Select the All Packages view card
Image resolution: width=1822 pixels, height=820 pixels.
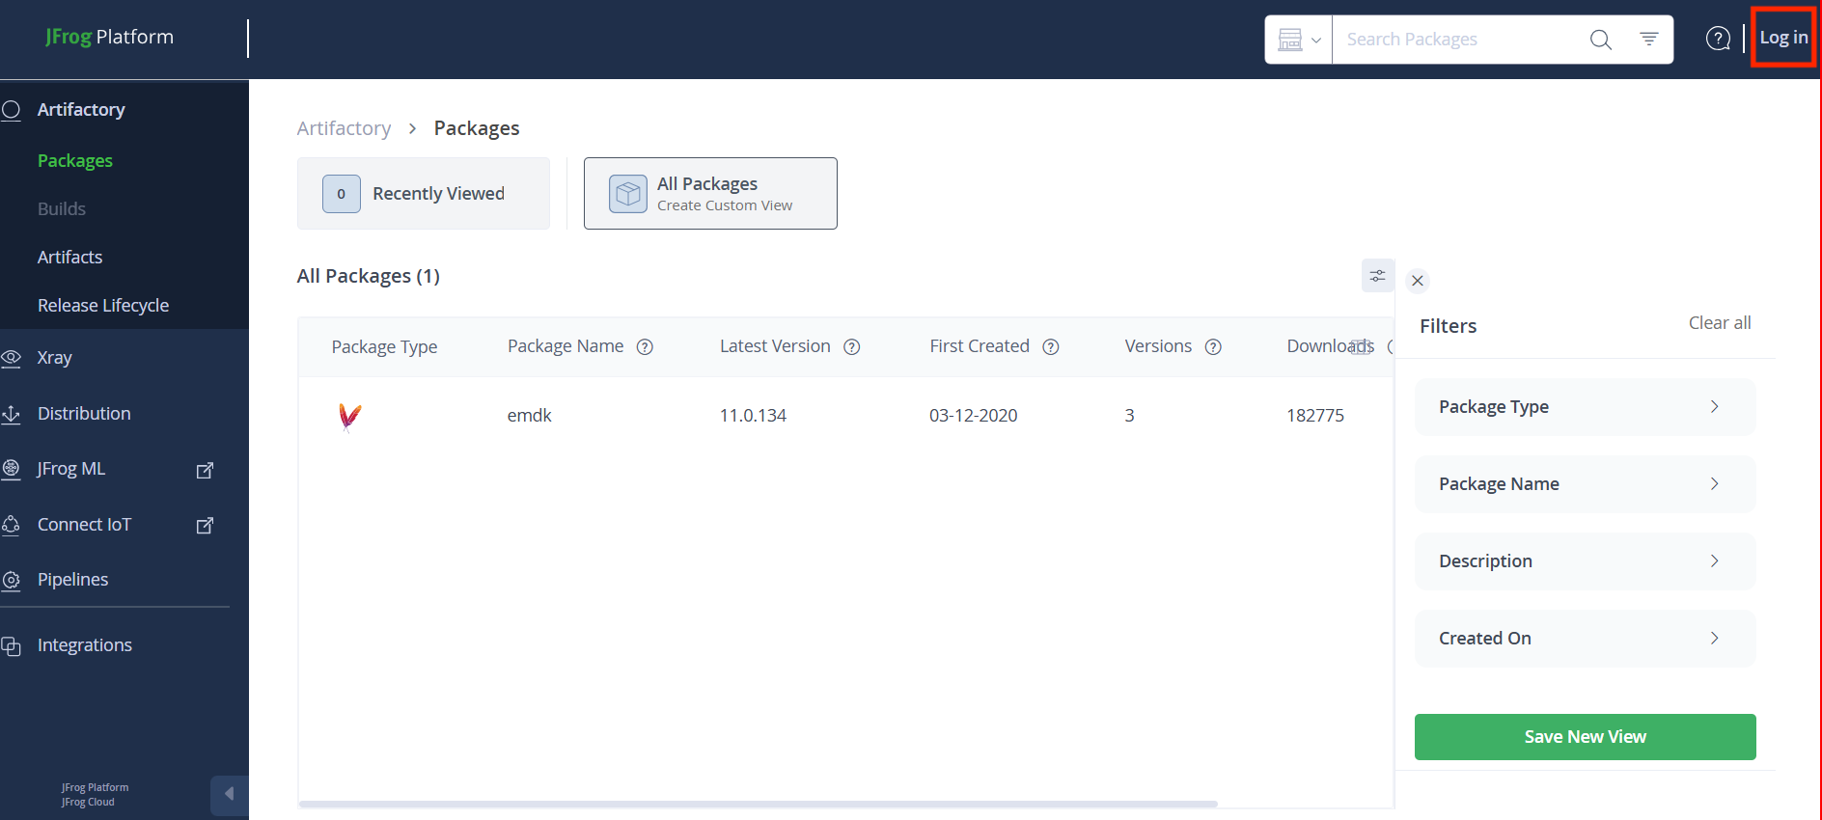coord(710,193)
